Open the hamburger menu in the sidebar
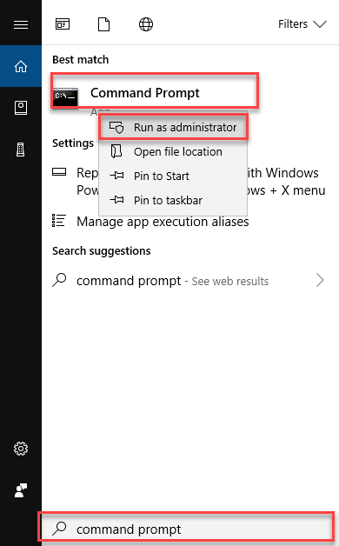 click(21, 24)
